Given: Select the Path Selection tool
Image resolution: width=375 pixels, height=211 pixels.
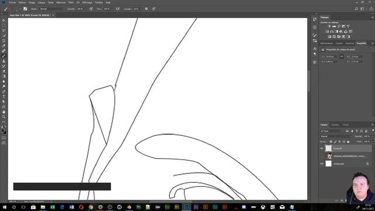Looking at the screenshot, I should pyautogui.click(x=4, y=101).
